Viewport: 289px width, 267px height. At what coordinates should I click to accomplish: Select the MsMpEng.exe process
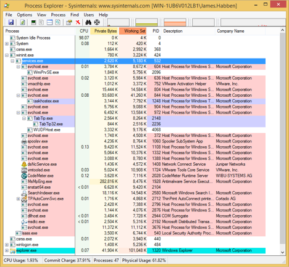[135, 181]
